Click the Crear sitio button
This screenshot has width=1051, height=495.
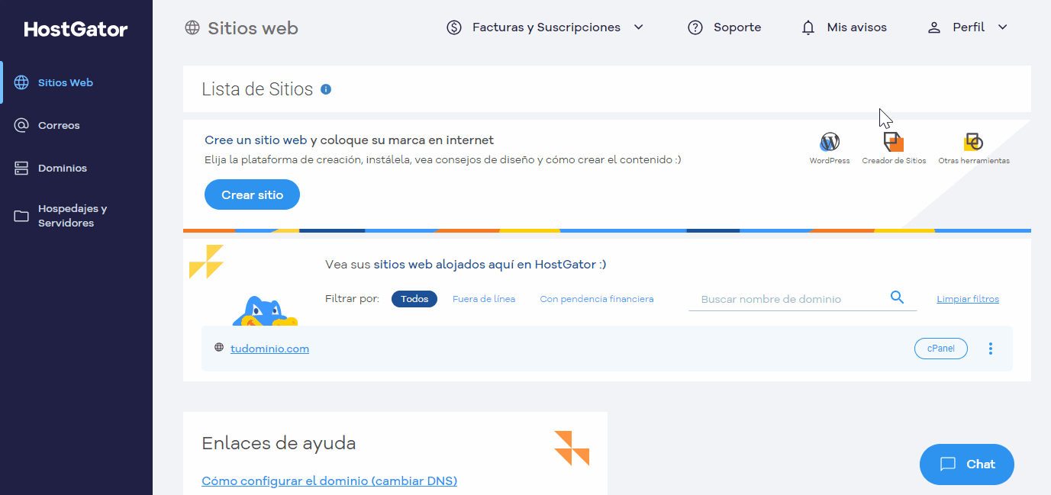click(252, 194)
